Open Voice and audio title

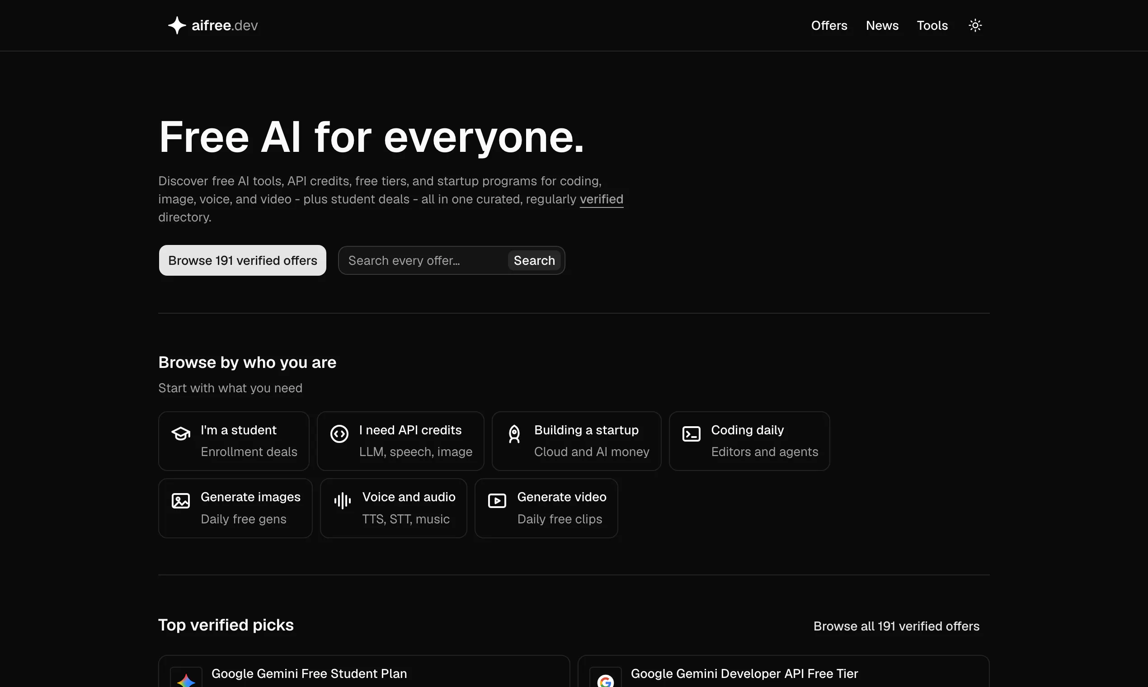tap(409, 497)
